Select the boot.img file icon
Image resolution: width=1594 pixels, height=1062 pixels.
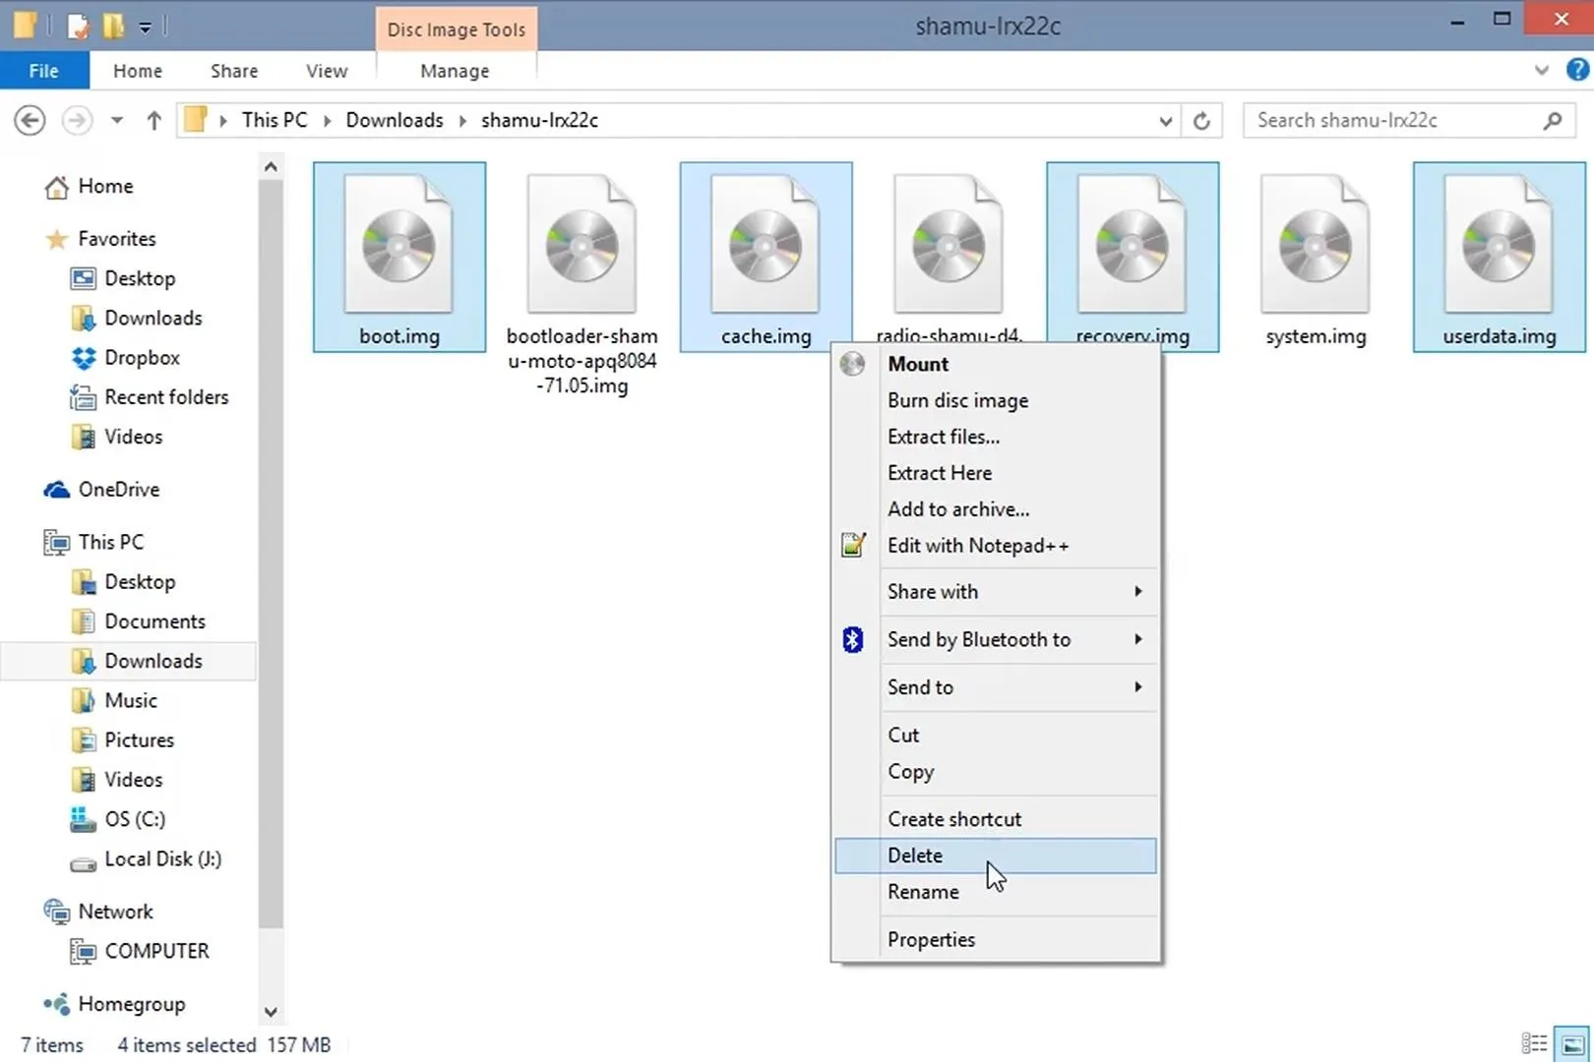tap(398, 245)
